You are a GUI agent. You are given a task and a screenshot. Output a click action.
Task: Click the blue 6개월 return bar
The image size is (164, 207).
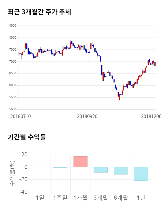pyautogui.click(x=121, y=171)
